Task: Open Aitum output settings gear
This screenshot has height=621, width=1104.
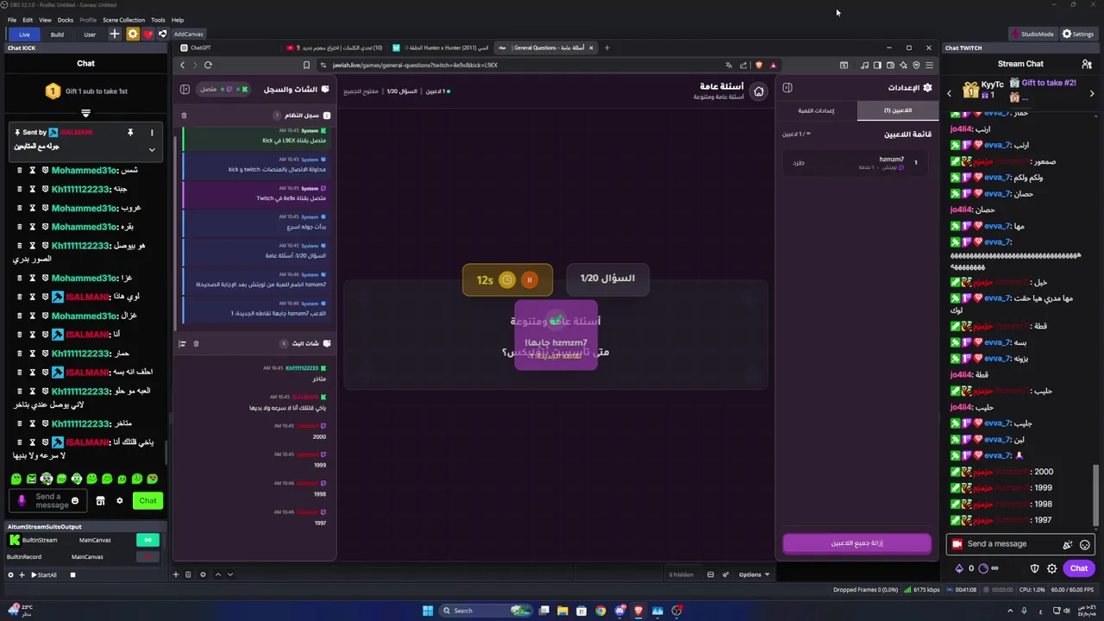Action: tap(10, 574)
